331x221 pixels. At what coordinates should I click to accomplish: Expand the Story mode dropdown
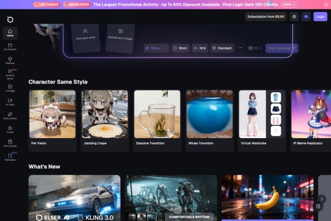(x=156, y=48)
